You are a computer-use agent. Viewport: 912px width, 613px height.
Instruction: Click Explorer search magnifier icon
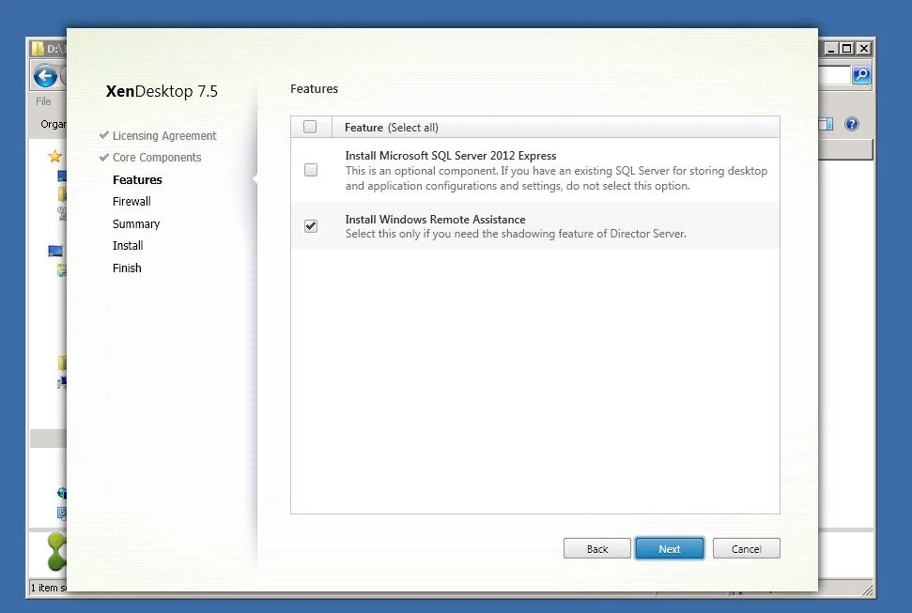point(861,74)
